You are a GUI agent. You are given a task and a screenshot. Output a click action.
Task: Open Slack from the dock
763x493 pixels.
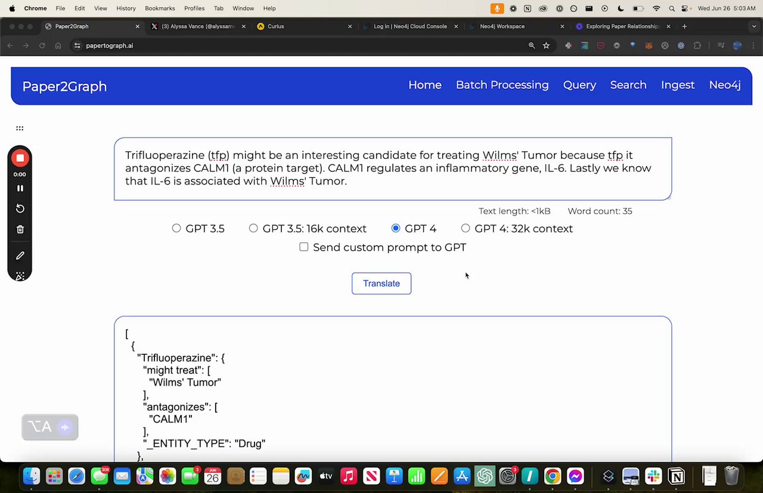tap(654, 476)
